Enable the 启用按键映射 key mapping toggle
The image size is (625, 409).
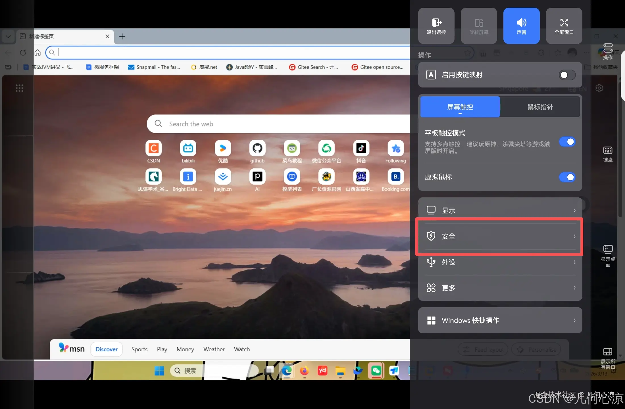[x=567, y=75]
